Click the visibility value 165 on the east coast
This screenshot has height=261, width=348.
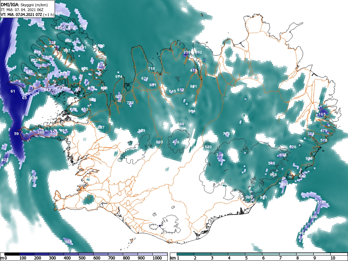pyautogui.click(x=322, y=114)
